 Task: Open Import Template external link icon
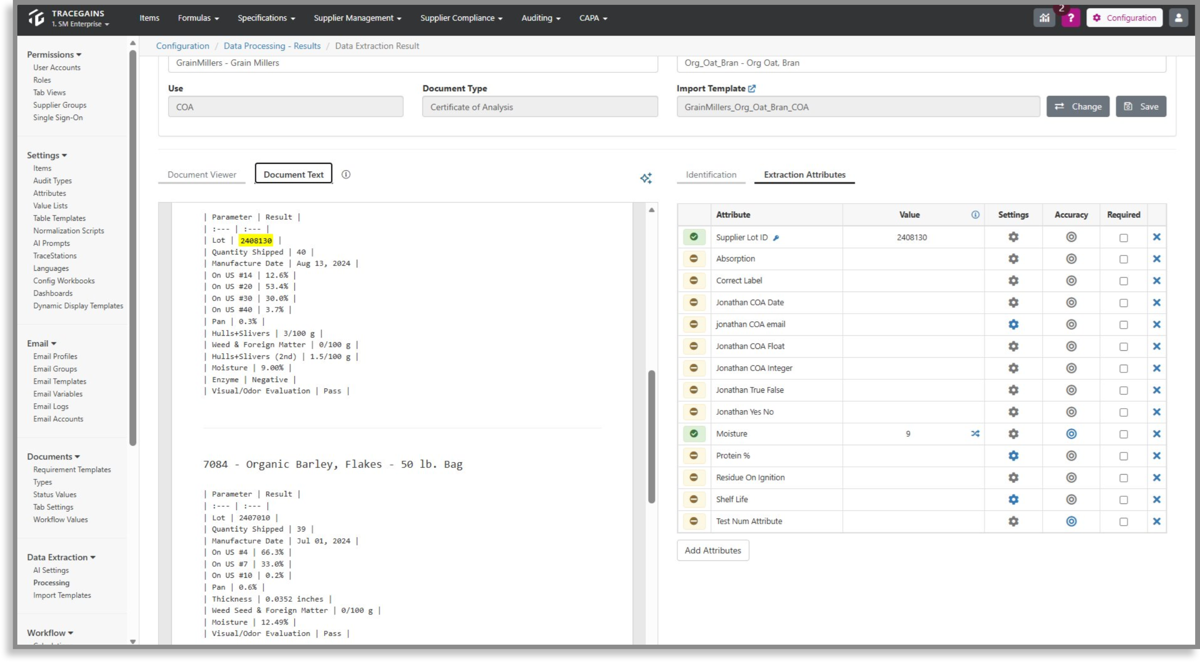752,89
